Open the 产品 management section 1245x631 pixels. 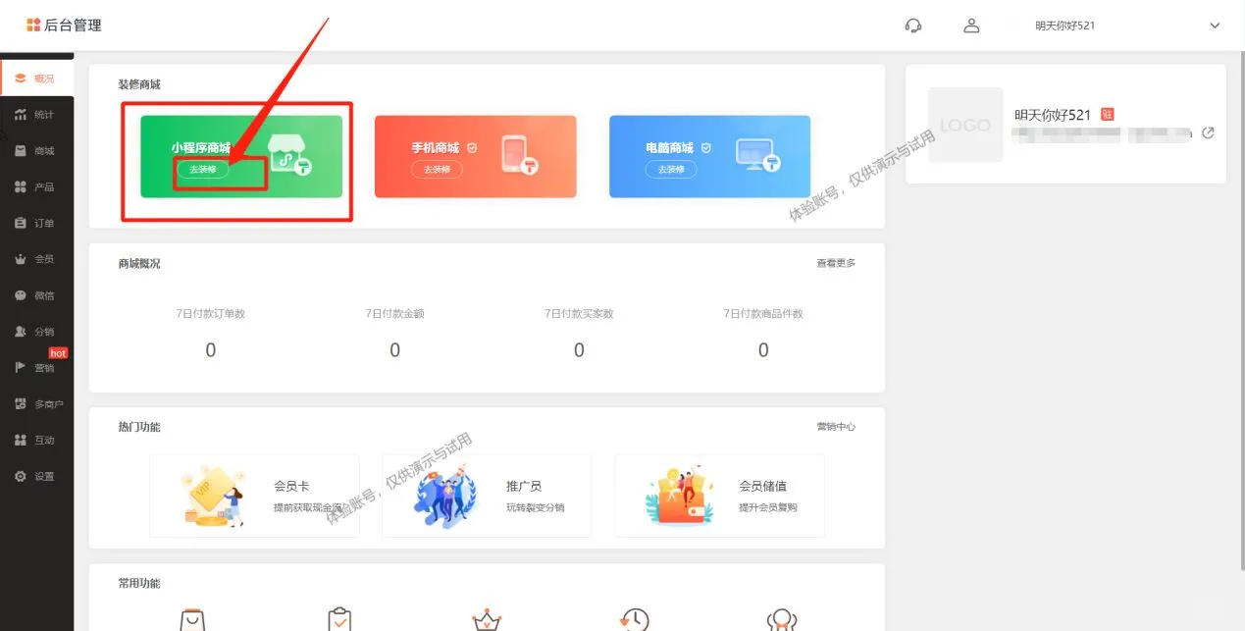(x=37, y=186)
